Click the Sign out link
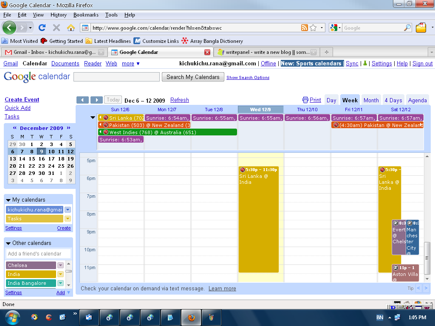 pos(422,64)
